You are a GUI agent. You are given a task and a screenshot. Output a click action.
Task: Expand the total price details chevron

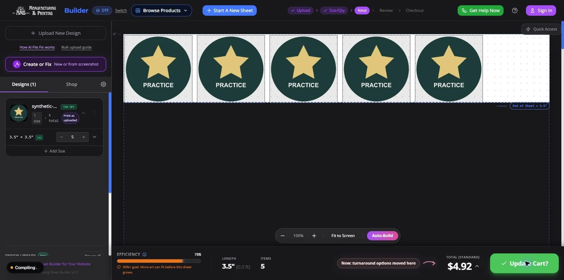point(477,266)
